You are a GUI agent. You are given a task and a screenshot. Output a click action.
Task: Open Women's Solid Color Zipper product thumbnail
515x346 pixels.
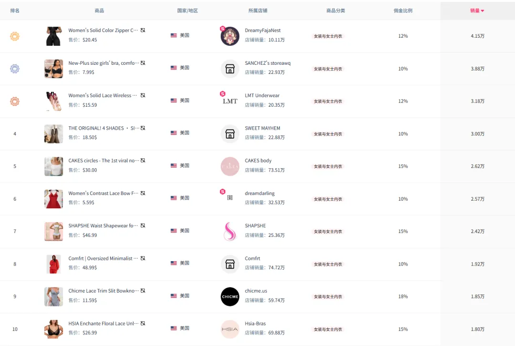pyautogui.click(x=53, y=36)
